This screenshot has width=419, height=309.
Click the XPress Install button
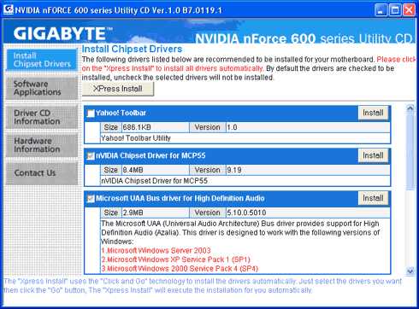click(118, 89)
